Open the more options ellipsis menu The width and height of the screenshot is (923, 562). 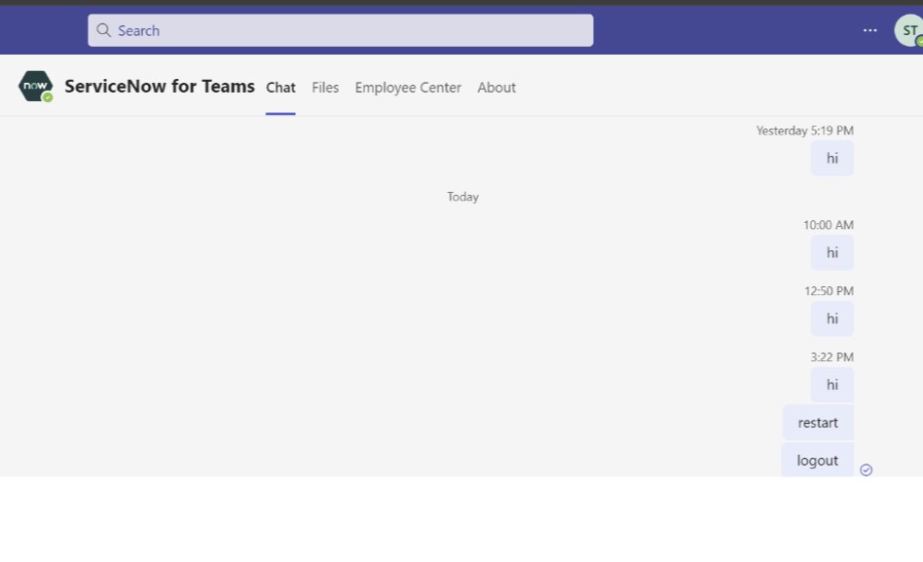click(x=869, y=30)
